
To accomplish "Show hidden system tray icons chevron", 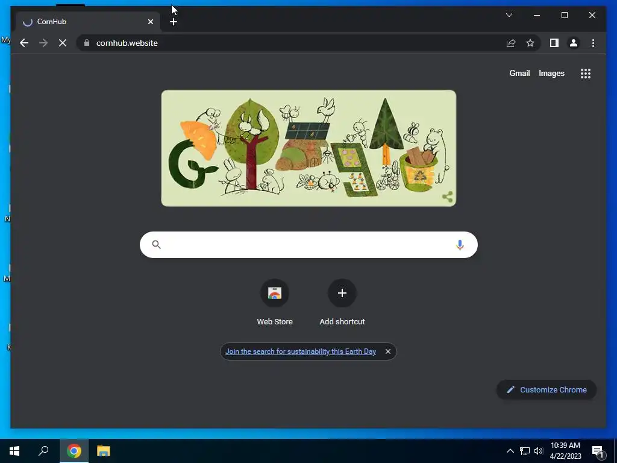I will [510, 451].
